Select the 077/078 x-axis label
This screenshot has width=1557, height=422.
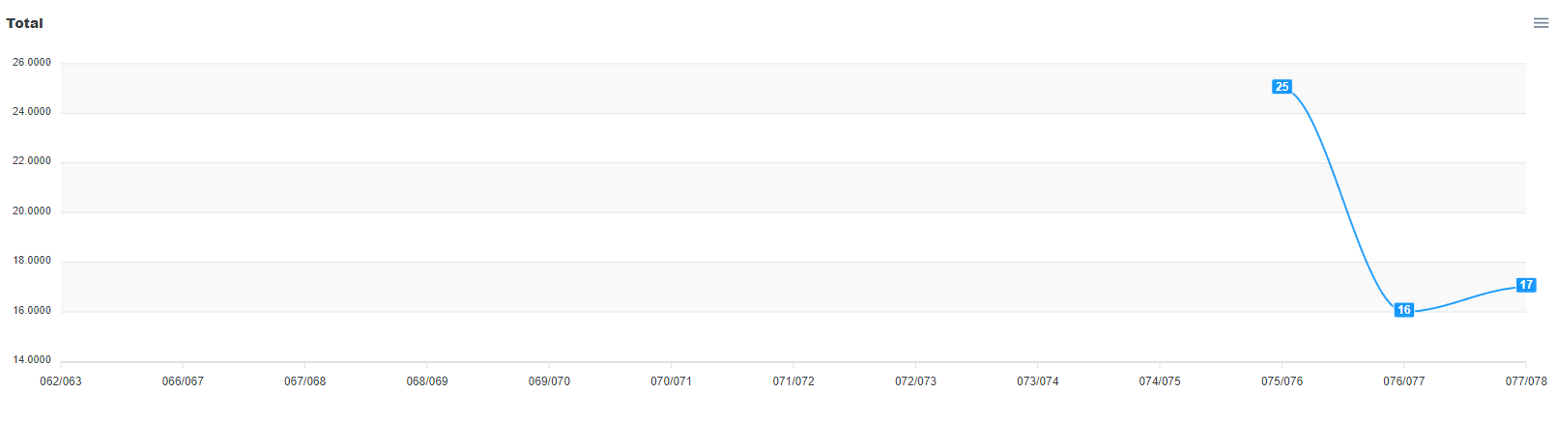click(1526, 381)
